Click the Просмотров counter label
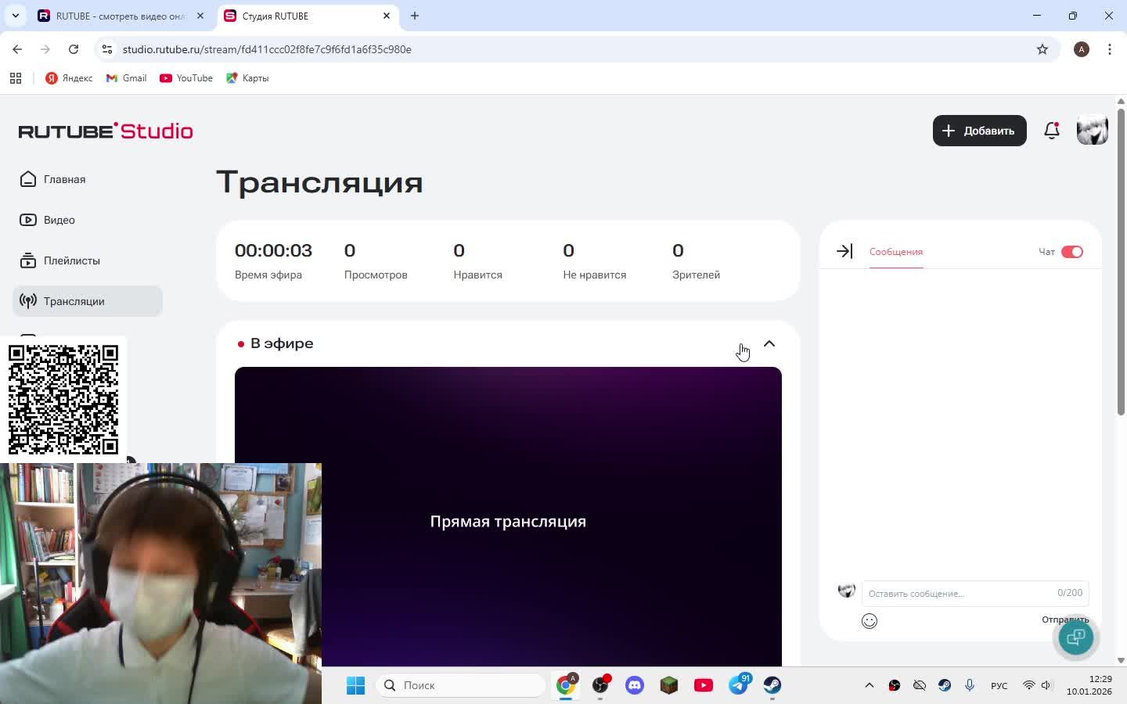The image size is (1127, 704). click(376, 275)
